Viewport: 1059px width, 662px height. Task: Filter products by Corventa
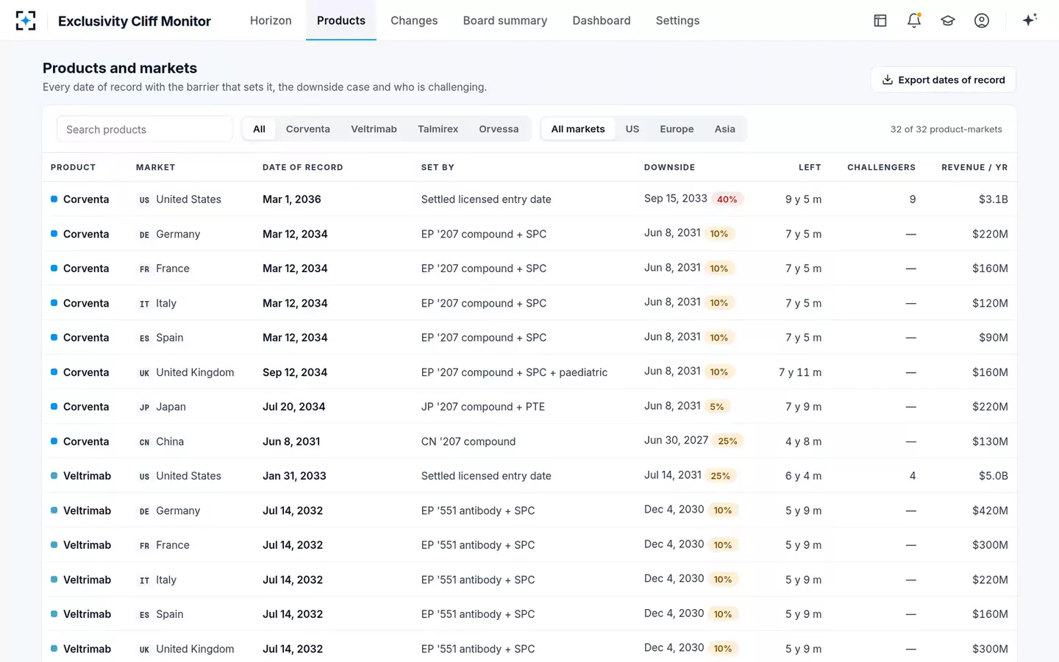click(x=308, y=129)
